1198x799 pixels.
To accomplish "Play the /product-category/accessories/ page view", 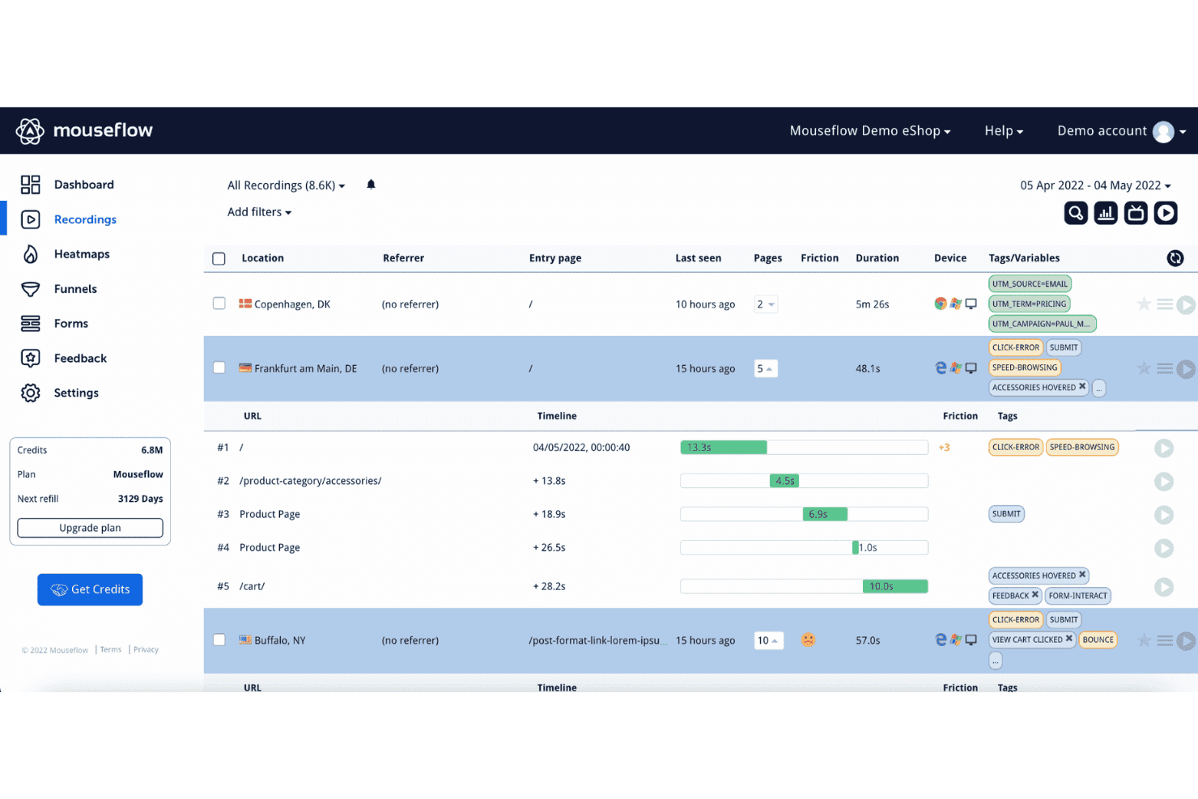I will (x=1164, y=482).
